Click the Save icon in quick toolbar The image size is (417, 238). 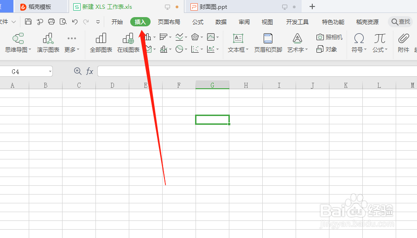click(x=28, y=22)
